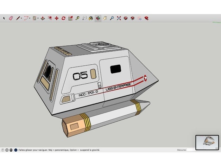
Task: Select the Move tool with four red arrows
Action: pos(57,18)
